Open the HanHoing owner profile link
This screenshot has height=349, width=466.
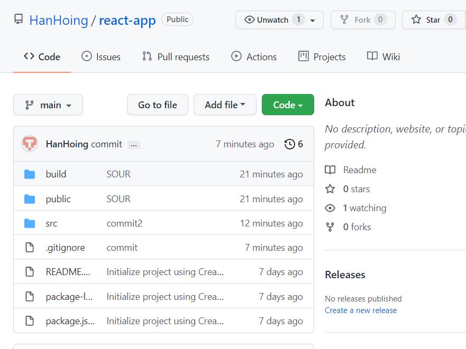tap(59, 21)
